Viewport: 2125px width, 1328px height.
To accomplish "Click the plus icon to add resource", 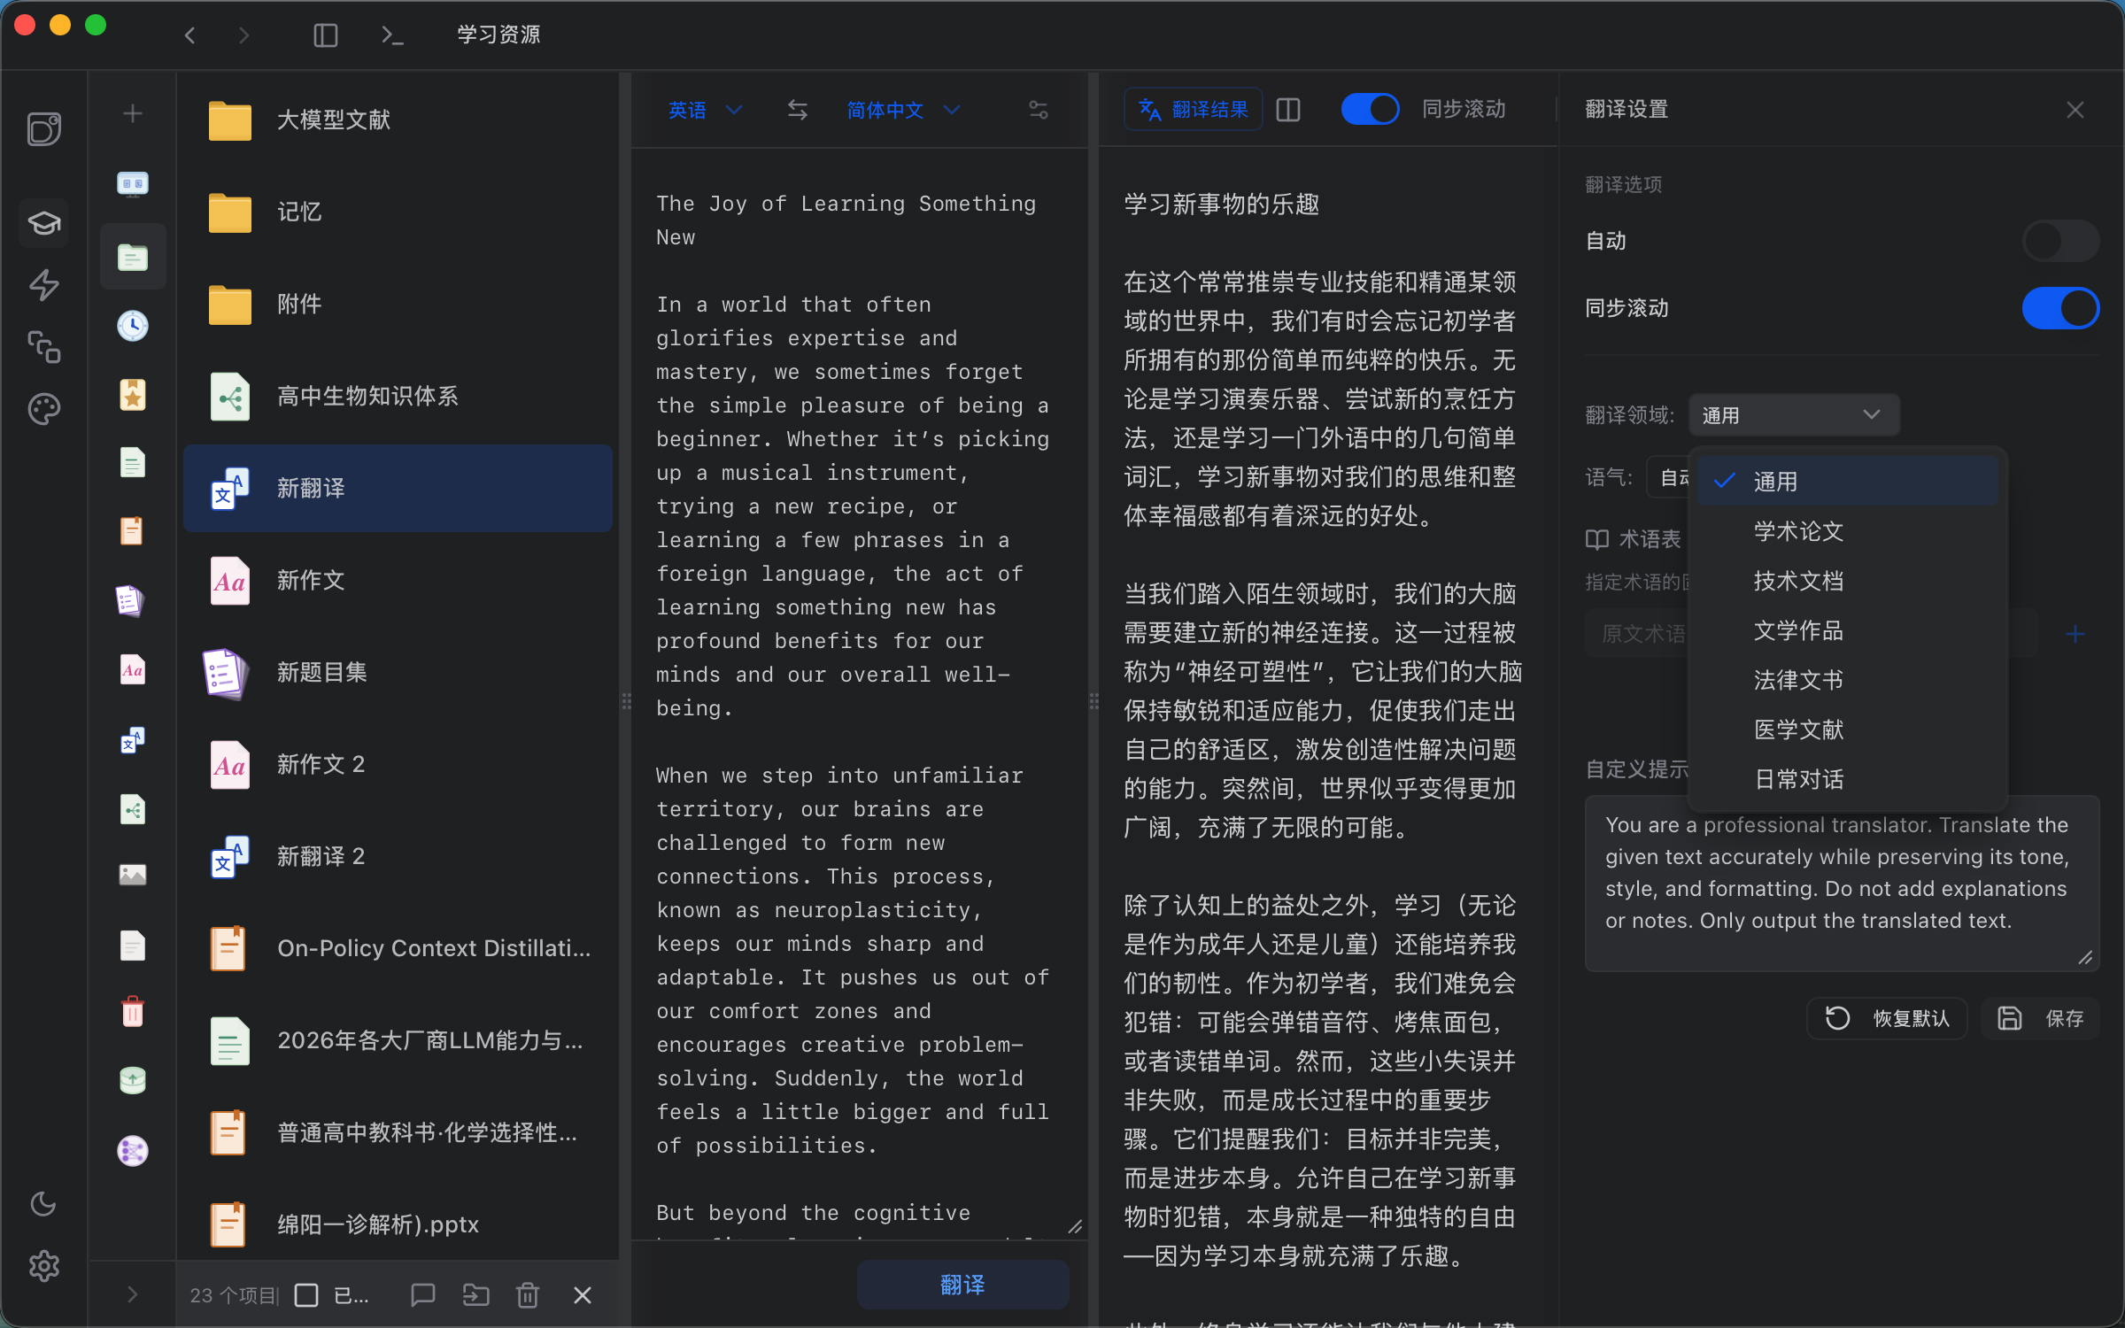I will (133, 113).
